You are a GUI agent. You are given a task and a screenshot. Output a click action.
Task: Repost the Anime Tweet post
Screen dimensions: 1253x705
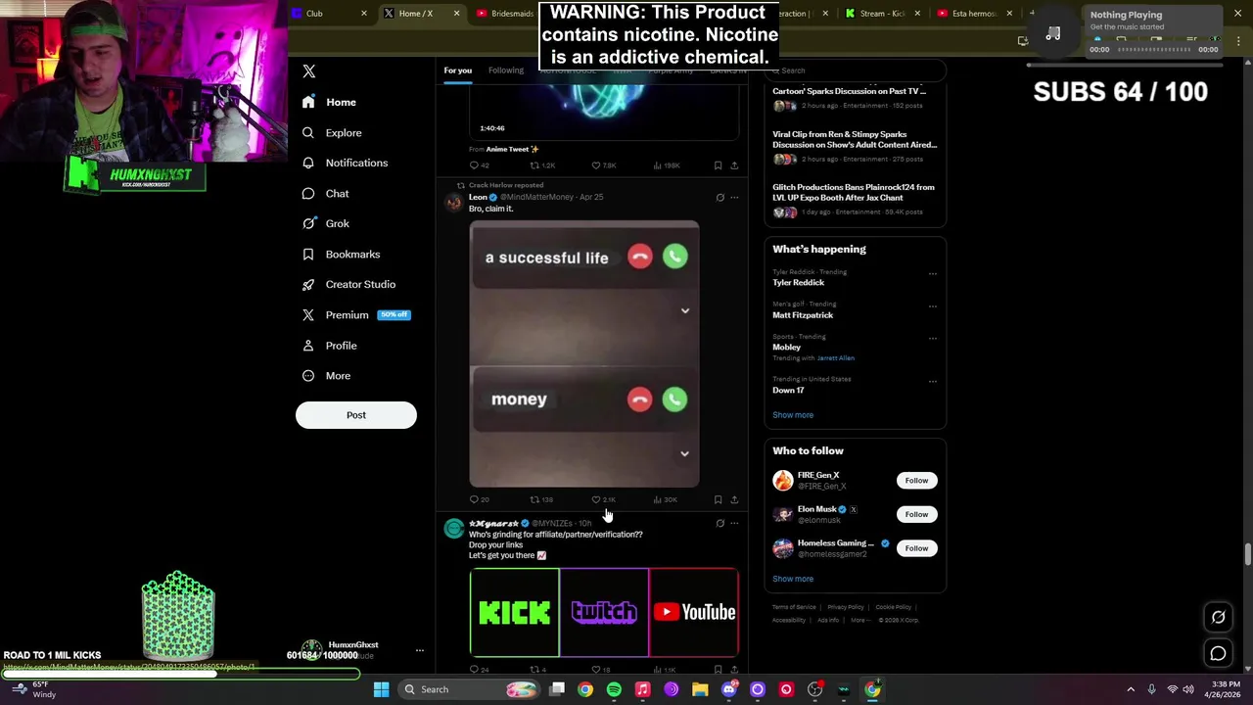tap(542, 165)
